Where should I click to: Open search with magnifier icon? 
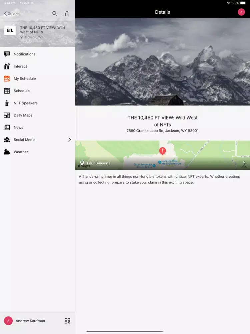pyautogui.click(x=55, y=14)
